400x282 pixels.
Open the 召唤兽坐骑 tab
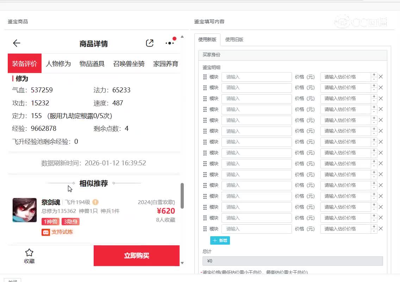[x=129, y=64]
